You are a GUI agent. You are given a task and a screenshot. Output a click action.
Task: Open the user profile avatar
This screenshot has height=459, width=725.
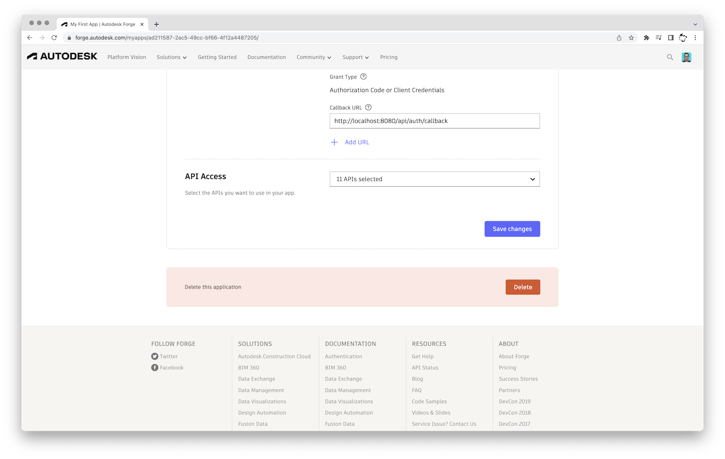click(686, 57)
